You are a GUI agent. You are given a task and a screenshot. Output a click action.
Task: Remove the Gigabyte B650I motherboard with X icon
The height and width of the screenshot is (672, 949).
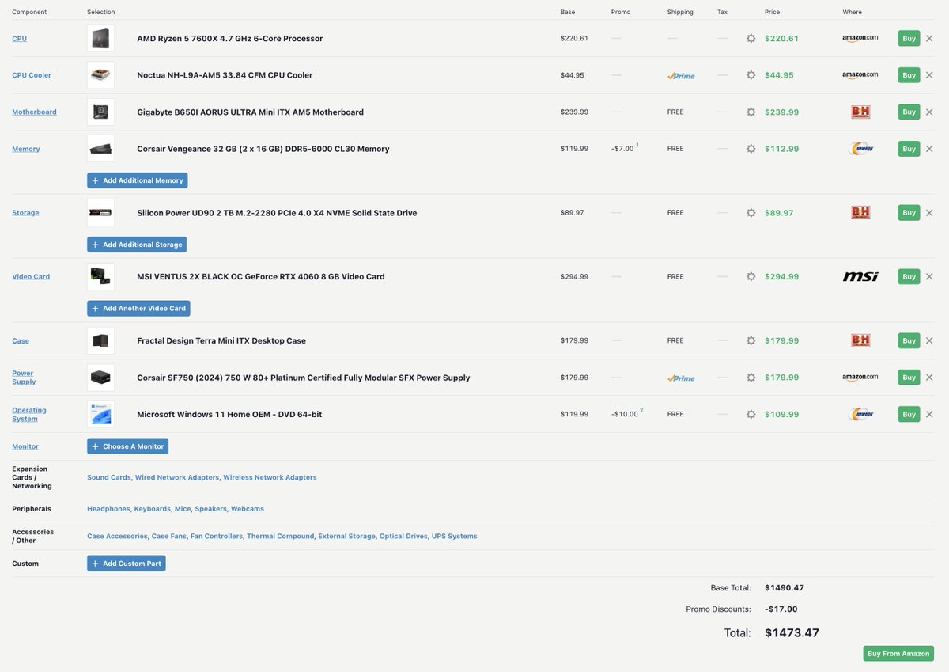pyautogui.click(x=929, y=112)
